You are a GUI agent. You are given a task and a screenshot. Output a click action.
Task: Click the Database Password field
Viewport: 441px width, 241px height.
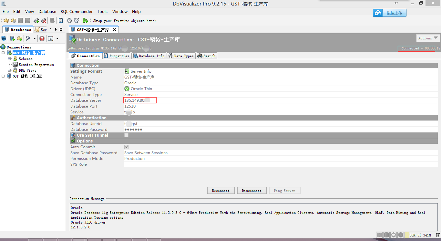(x=281, y=130)
